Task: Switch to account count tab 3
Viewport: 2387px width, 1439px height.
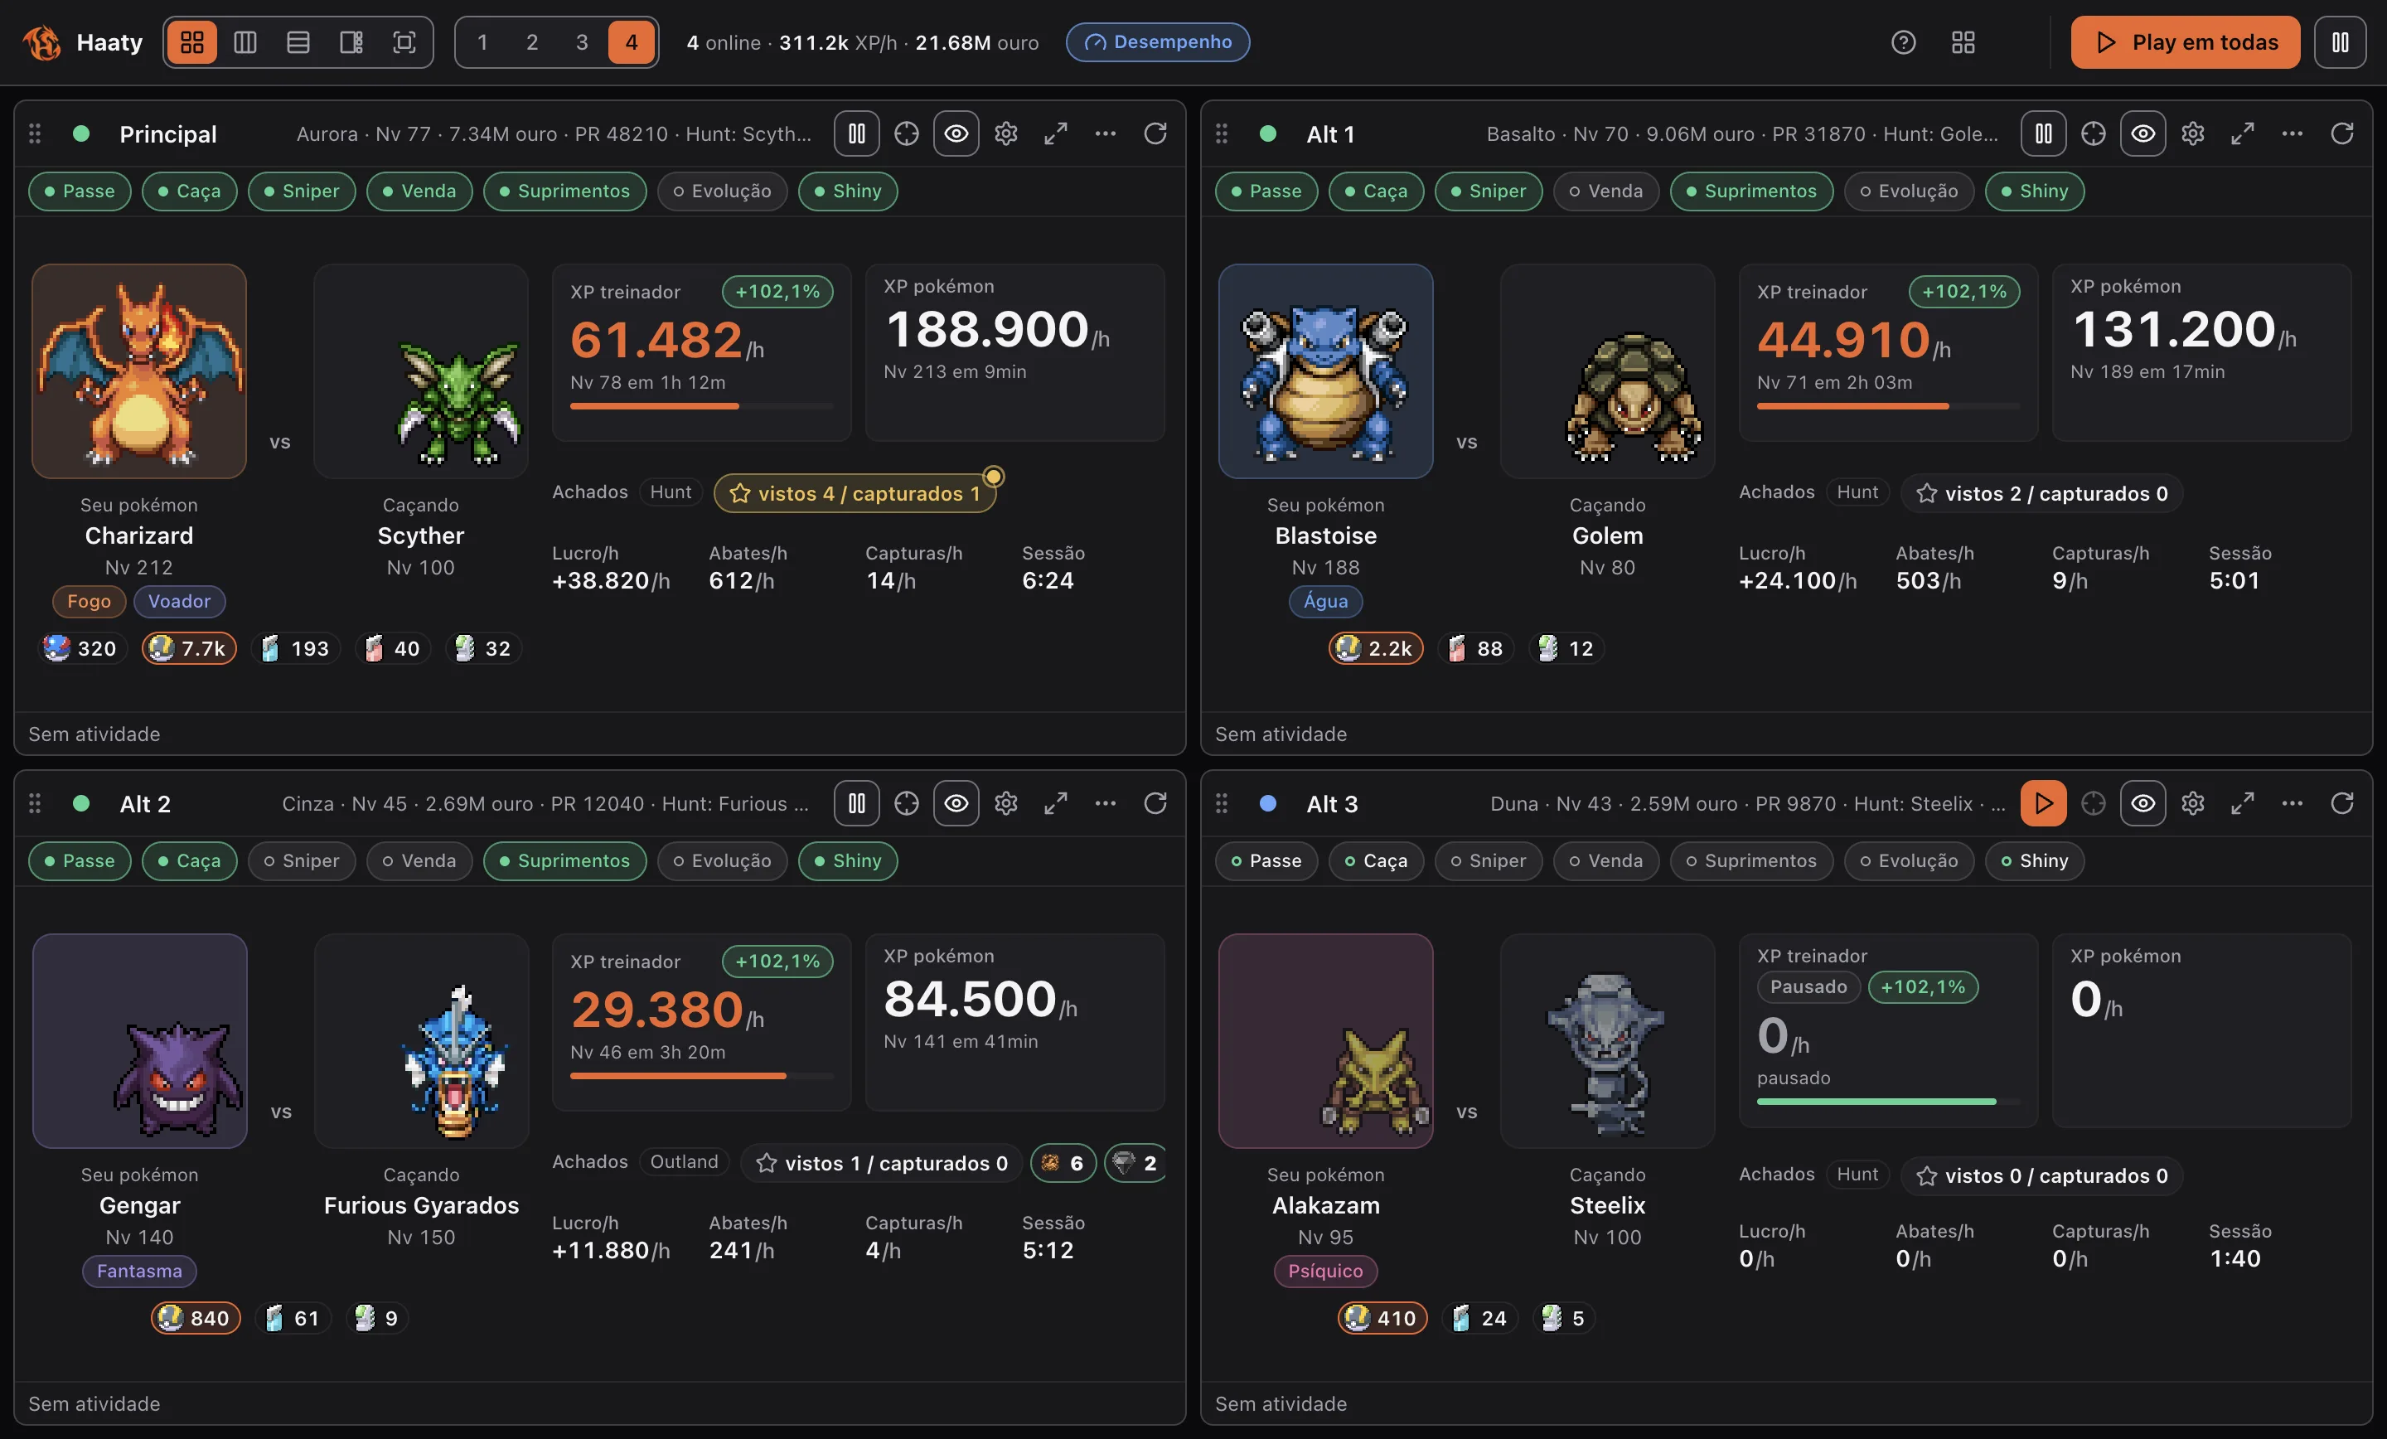Action: click(581, 42)
